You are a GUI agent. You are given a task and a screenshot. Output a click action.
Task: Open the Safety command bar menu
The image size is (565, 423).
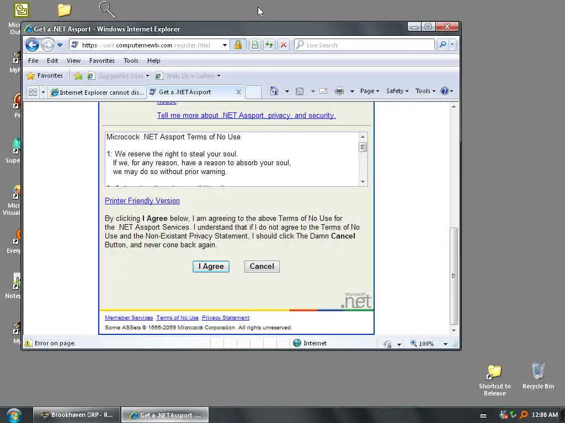397,91
